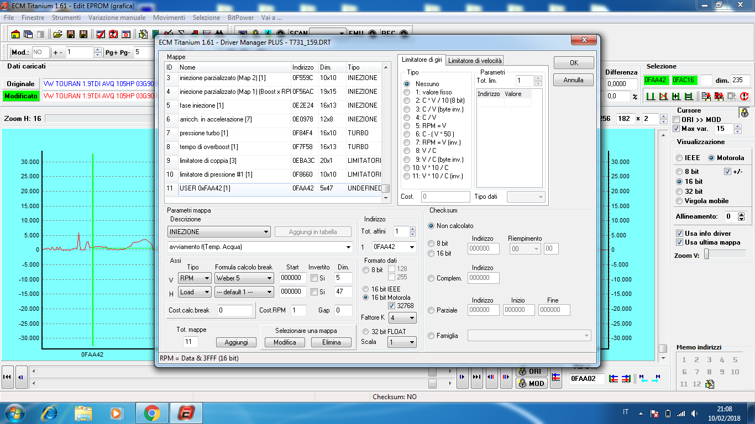
Task: Open the BitPower menu
Action: pyautogui.click(x=240, y=18)
